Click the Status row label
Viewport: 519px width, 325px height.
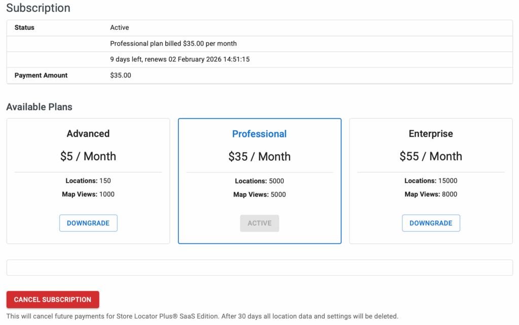click(x=24, y=28)
